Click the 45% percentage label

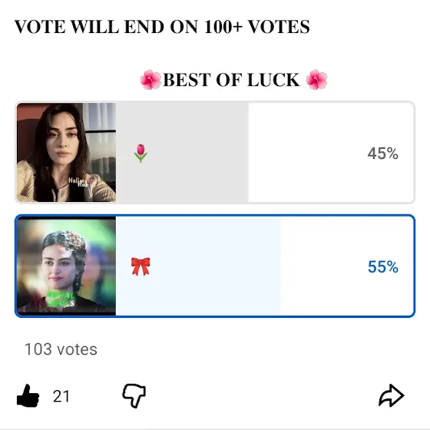(383, 154)
